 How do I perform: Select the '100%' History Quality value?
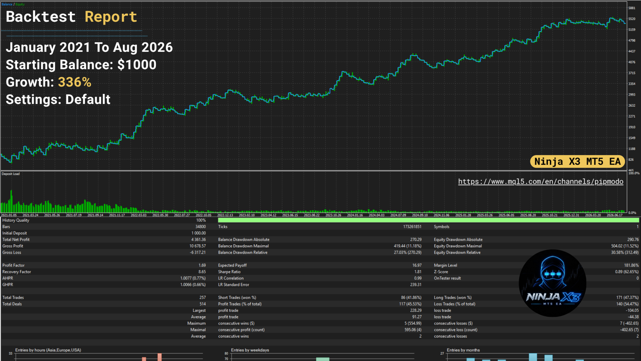pos(201,220)
